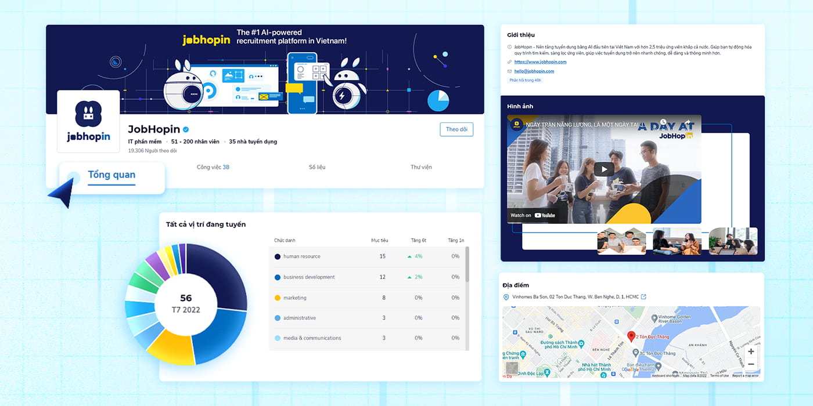
Task: Open the hello@jobhopin.com email link
Action: [534, 71]
